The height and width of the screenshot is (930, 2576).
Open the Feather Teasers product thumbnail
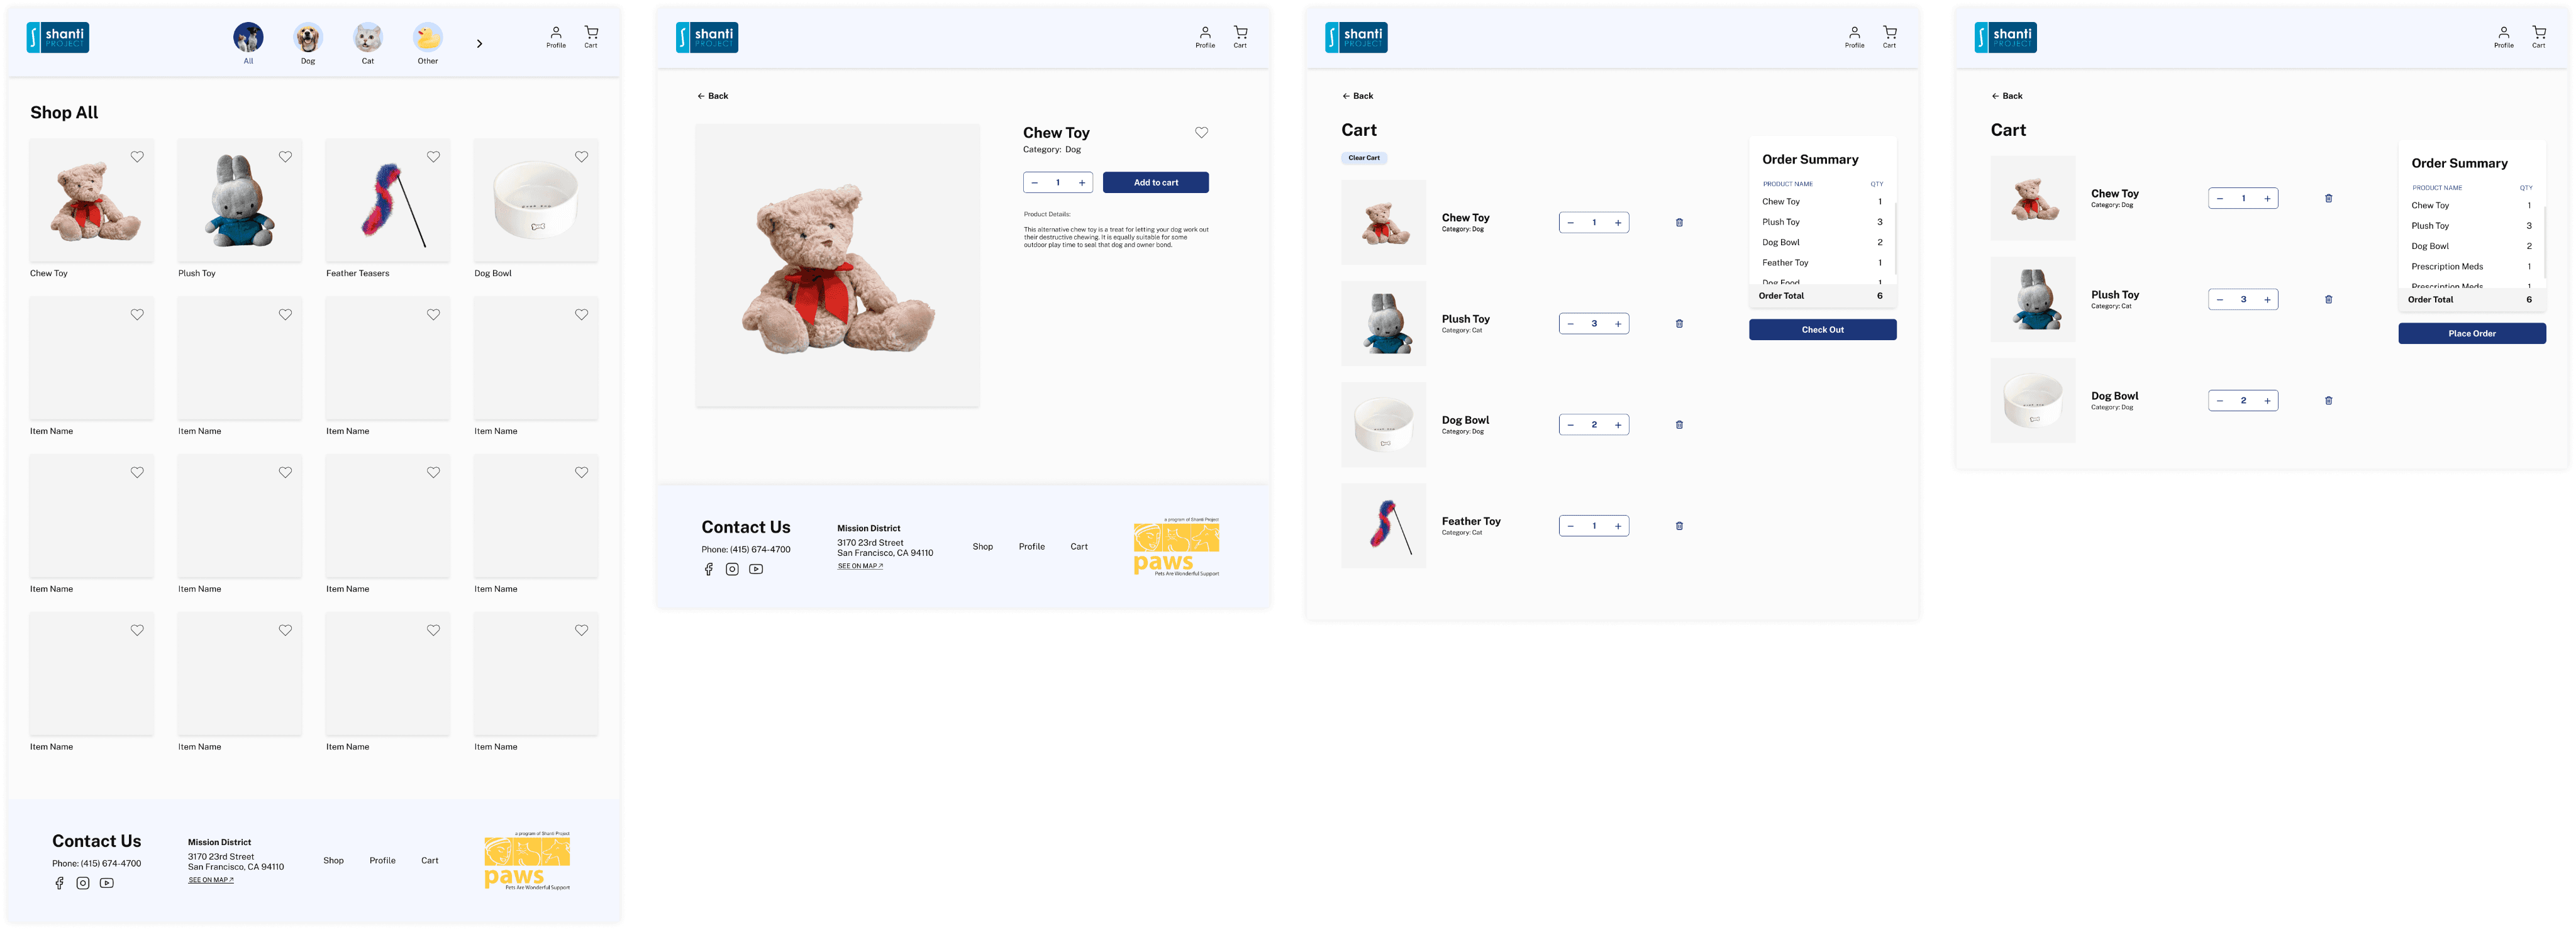(x=388, y=201)
